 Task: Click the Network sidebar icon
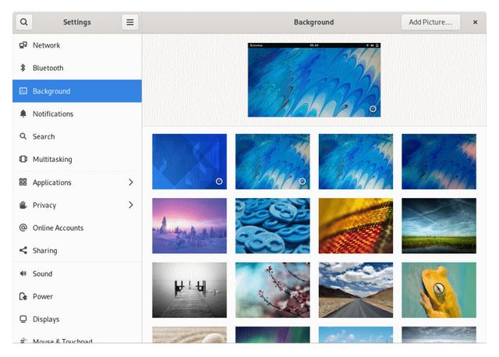click(23, 45)
